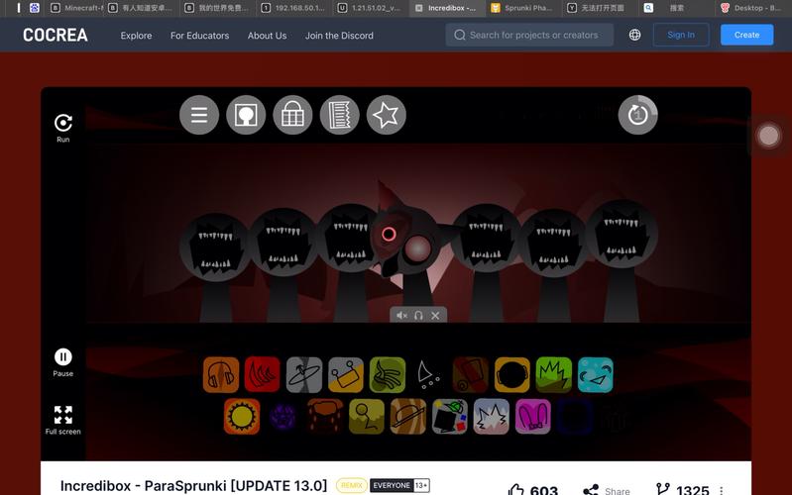
Task: Switch to the 192.168.50.1 browser tab
Action: (293, 8)
